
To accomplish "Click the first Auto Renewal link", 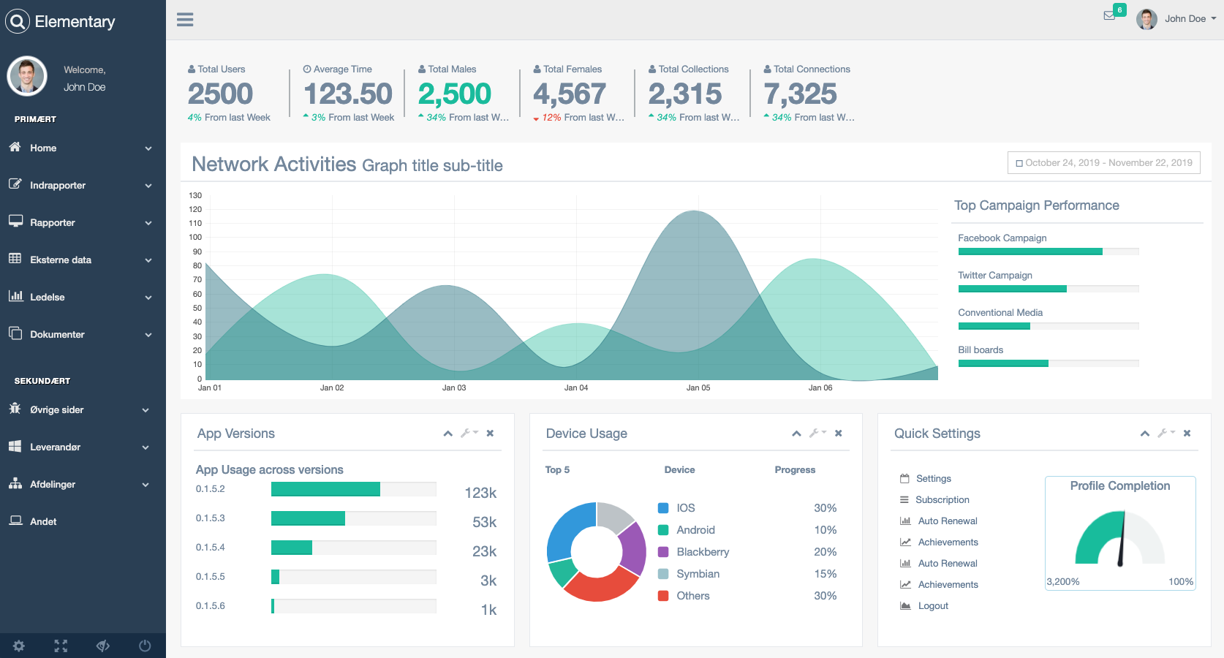I will pos(948,521).
